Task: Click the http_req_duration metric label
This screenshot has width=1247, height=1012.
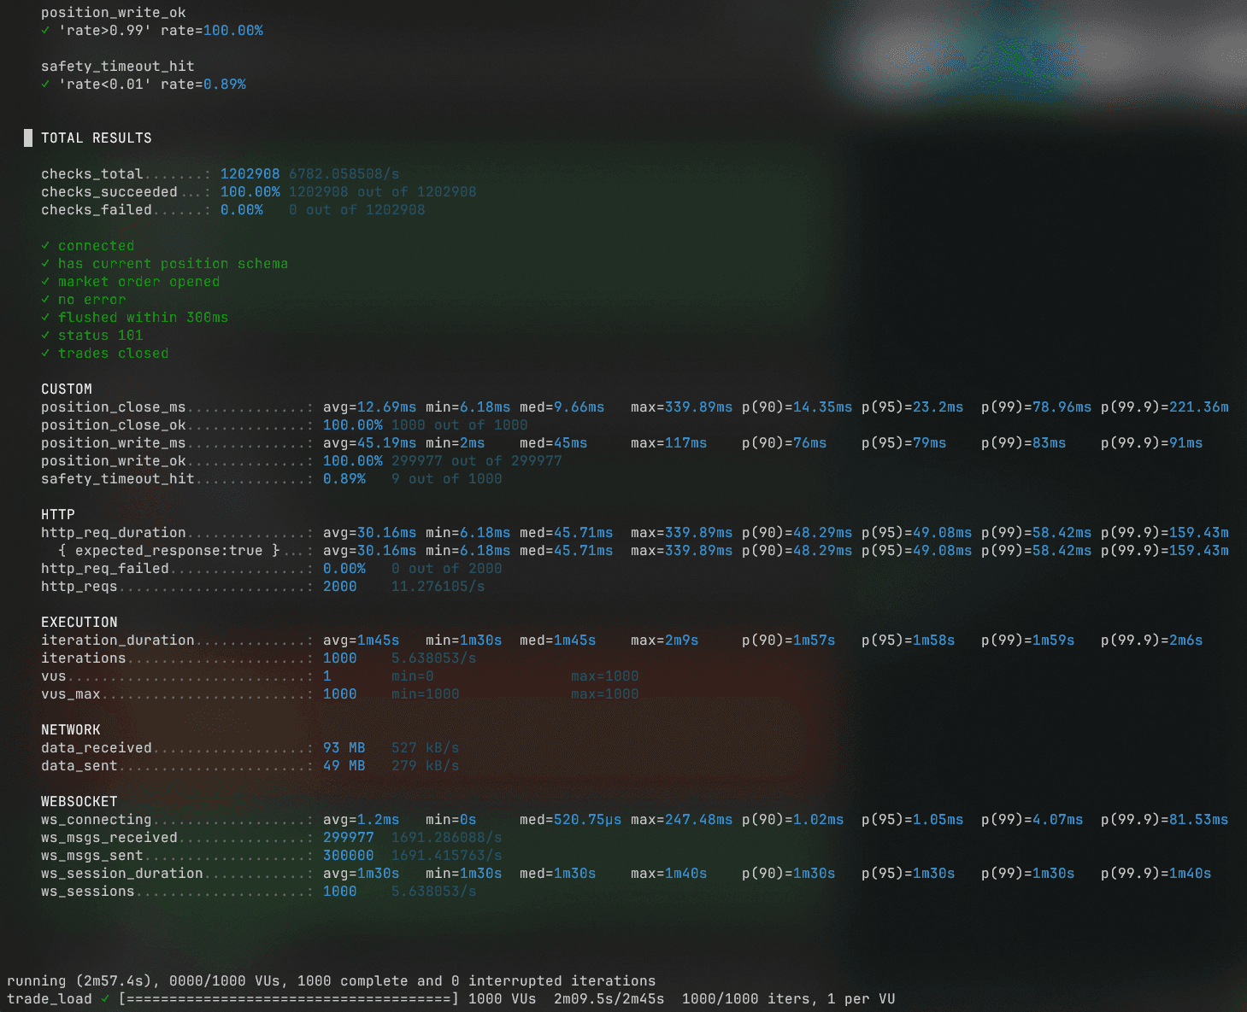Action: click(x=114, y=533)
